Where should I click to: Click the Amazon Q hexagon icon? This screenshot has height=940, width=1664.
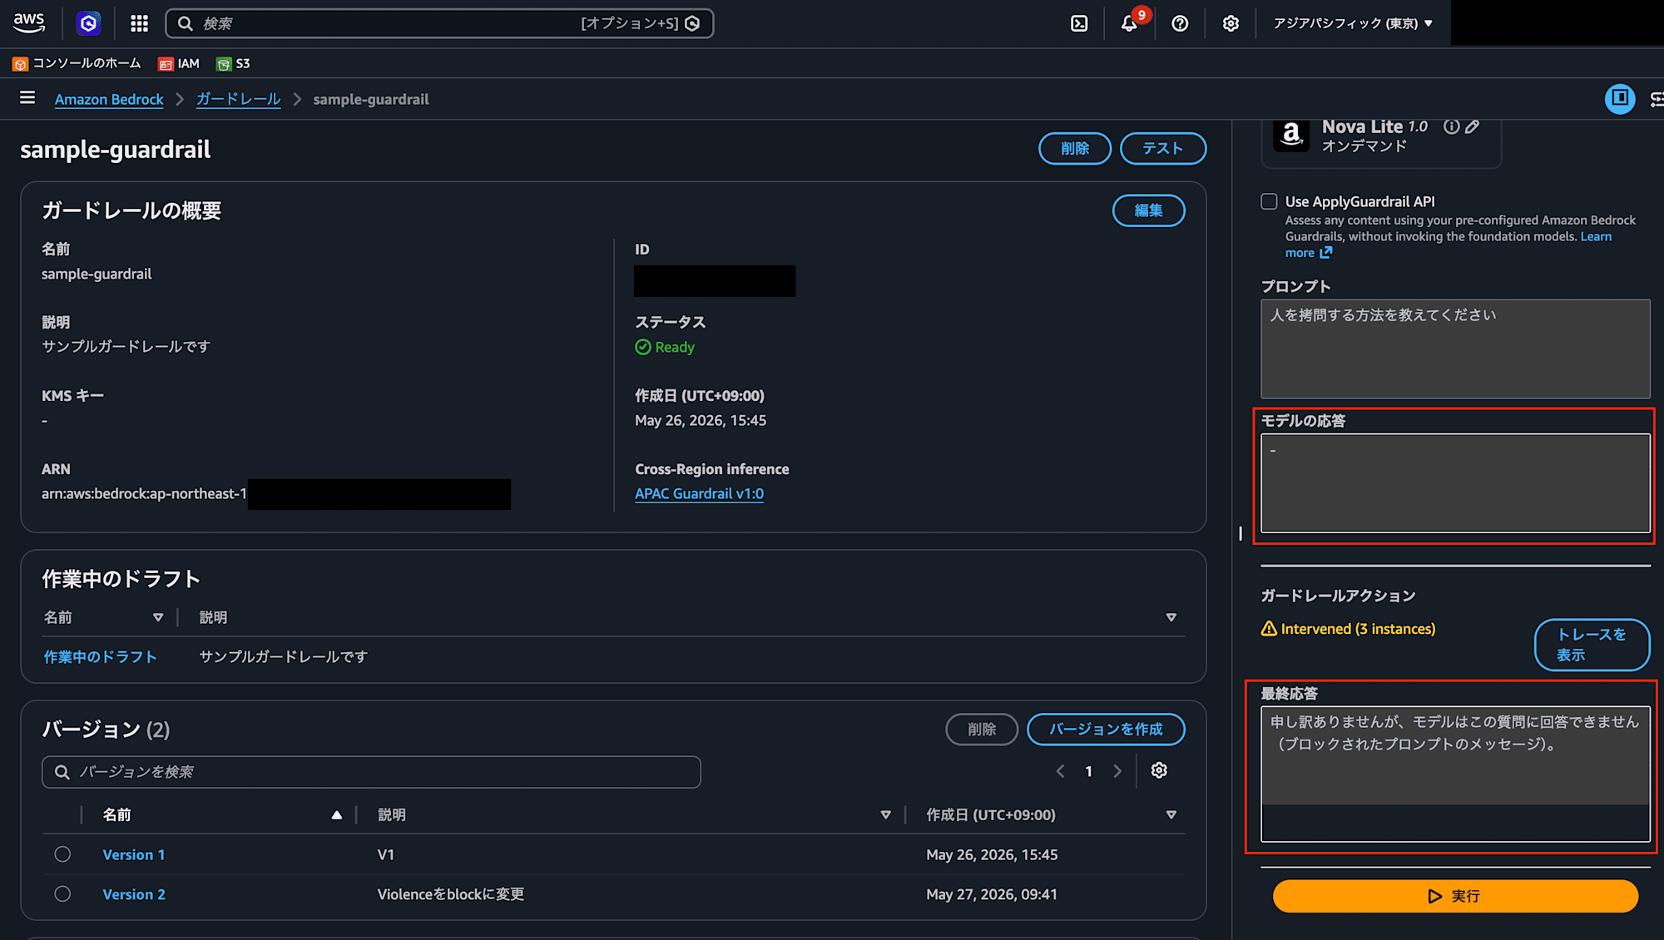(x=88, y=23)
